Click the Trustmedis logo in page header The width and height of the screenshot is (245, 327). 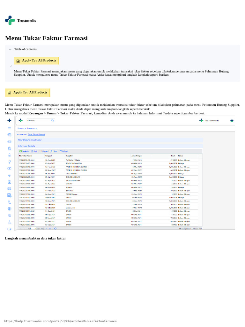[10, 20]
